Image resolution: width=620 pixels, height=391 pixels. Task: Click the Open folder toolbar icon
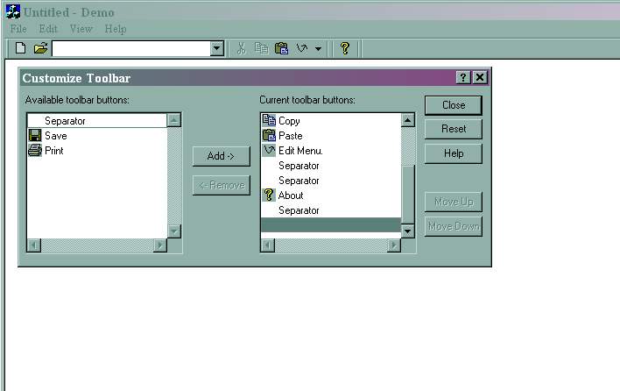click(40, 48)
